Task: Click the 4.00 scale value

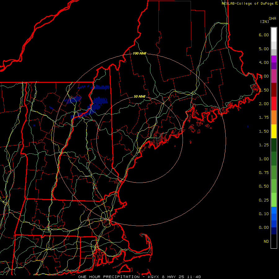Action: [264, 62]
